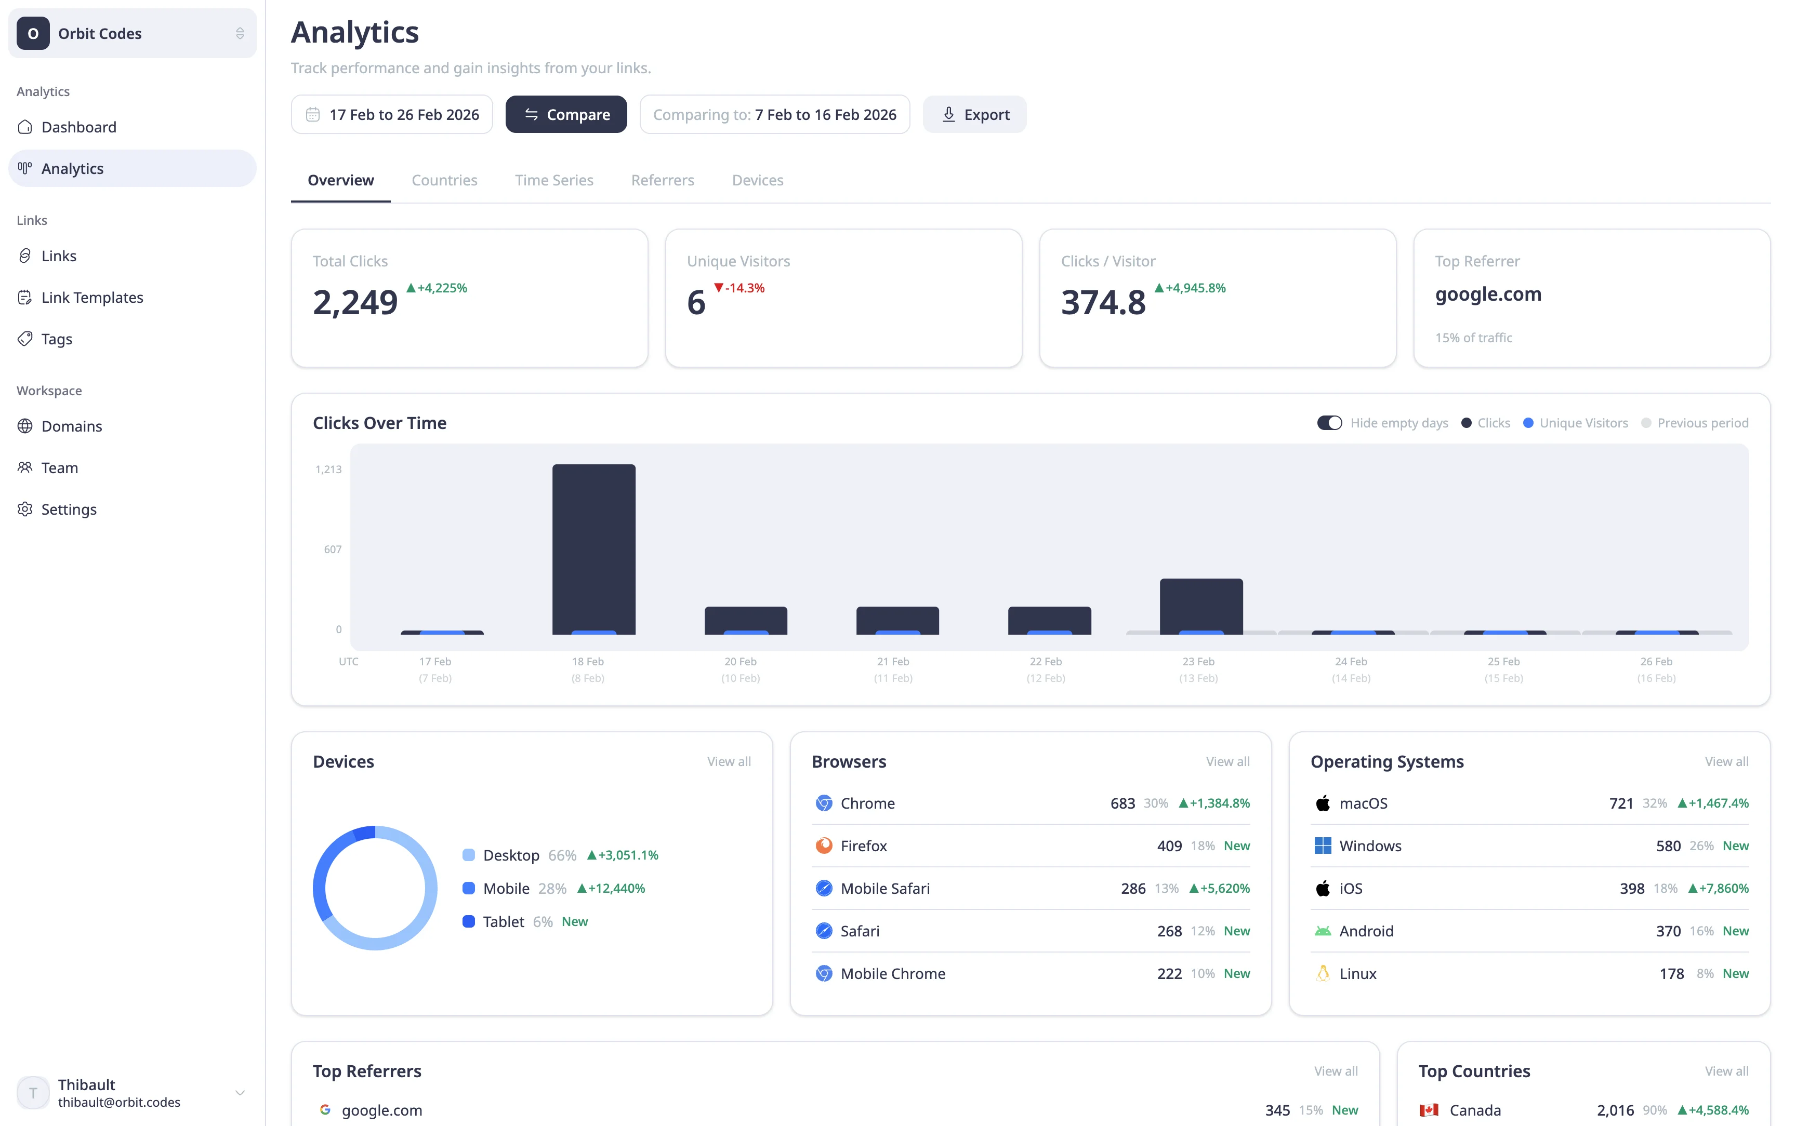Click the Windows OS icon
1796x1126 pixels.
(1322, 845)
